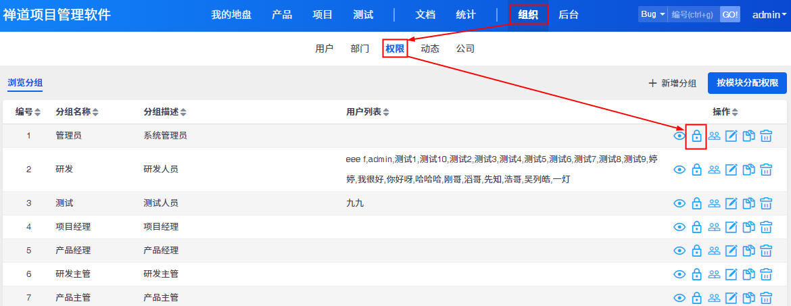View the 研发主管 group with eye icon

(x=679, y=274)
